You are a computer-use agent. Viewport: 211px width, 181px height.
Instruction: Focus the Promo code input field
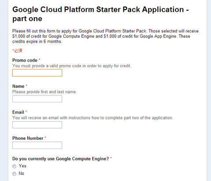pos(37,73)
